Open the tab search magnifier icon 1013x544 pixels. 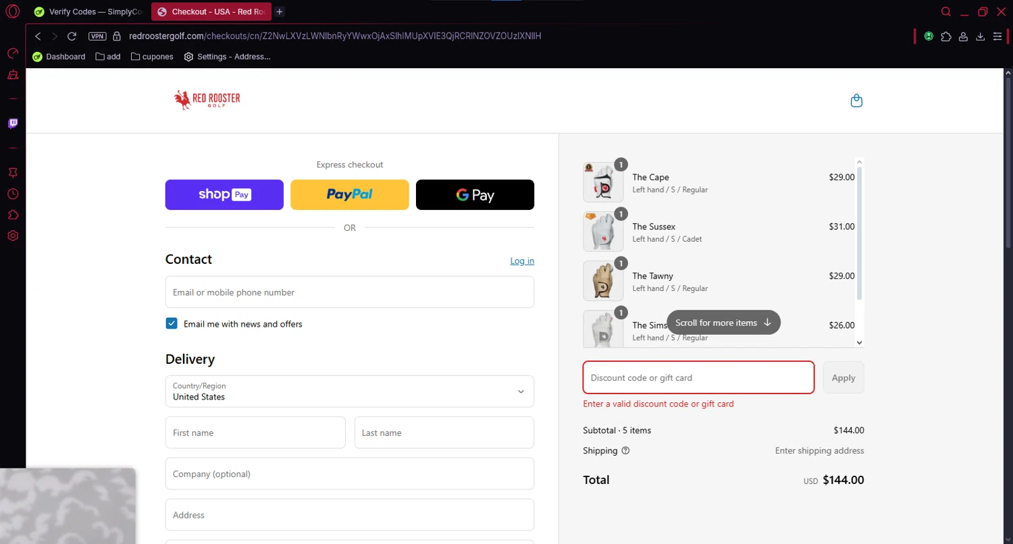tap(946, 11)
